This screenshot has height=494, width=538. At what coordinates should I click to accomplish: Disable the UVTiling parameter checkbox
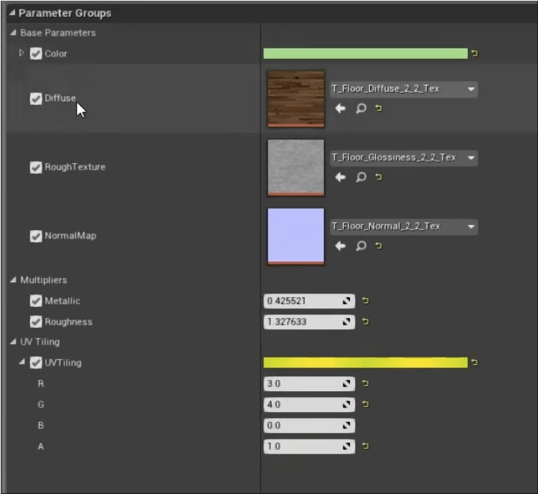[x=36, y=363]
